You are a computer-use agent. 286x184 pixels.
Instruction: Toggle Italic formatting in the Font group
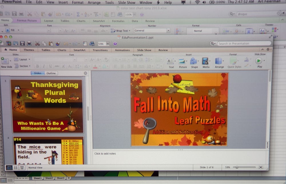[44, 66]
